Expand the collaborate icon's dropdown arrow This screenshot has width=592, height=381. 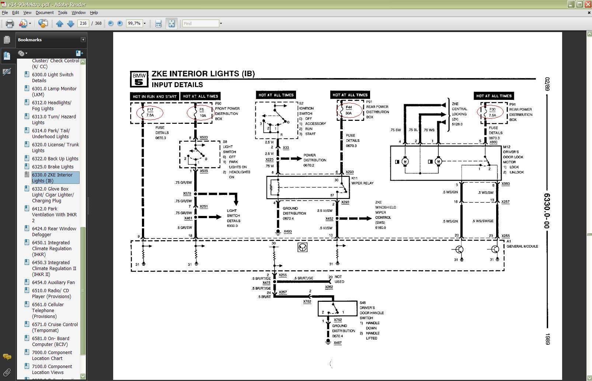[x=30, y=24]
